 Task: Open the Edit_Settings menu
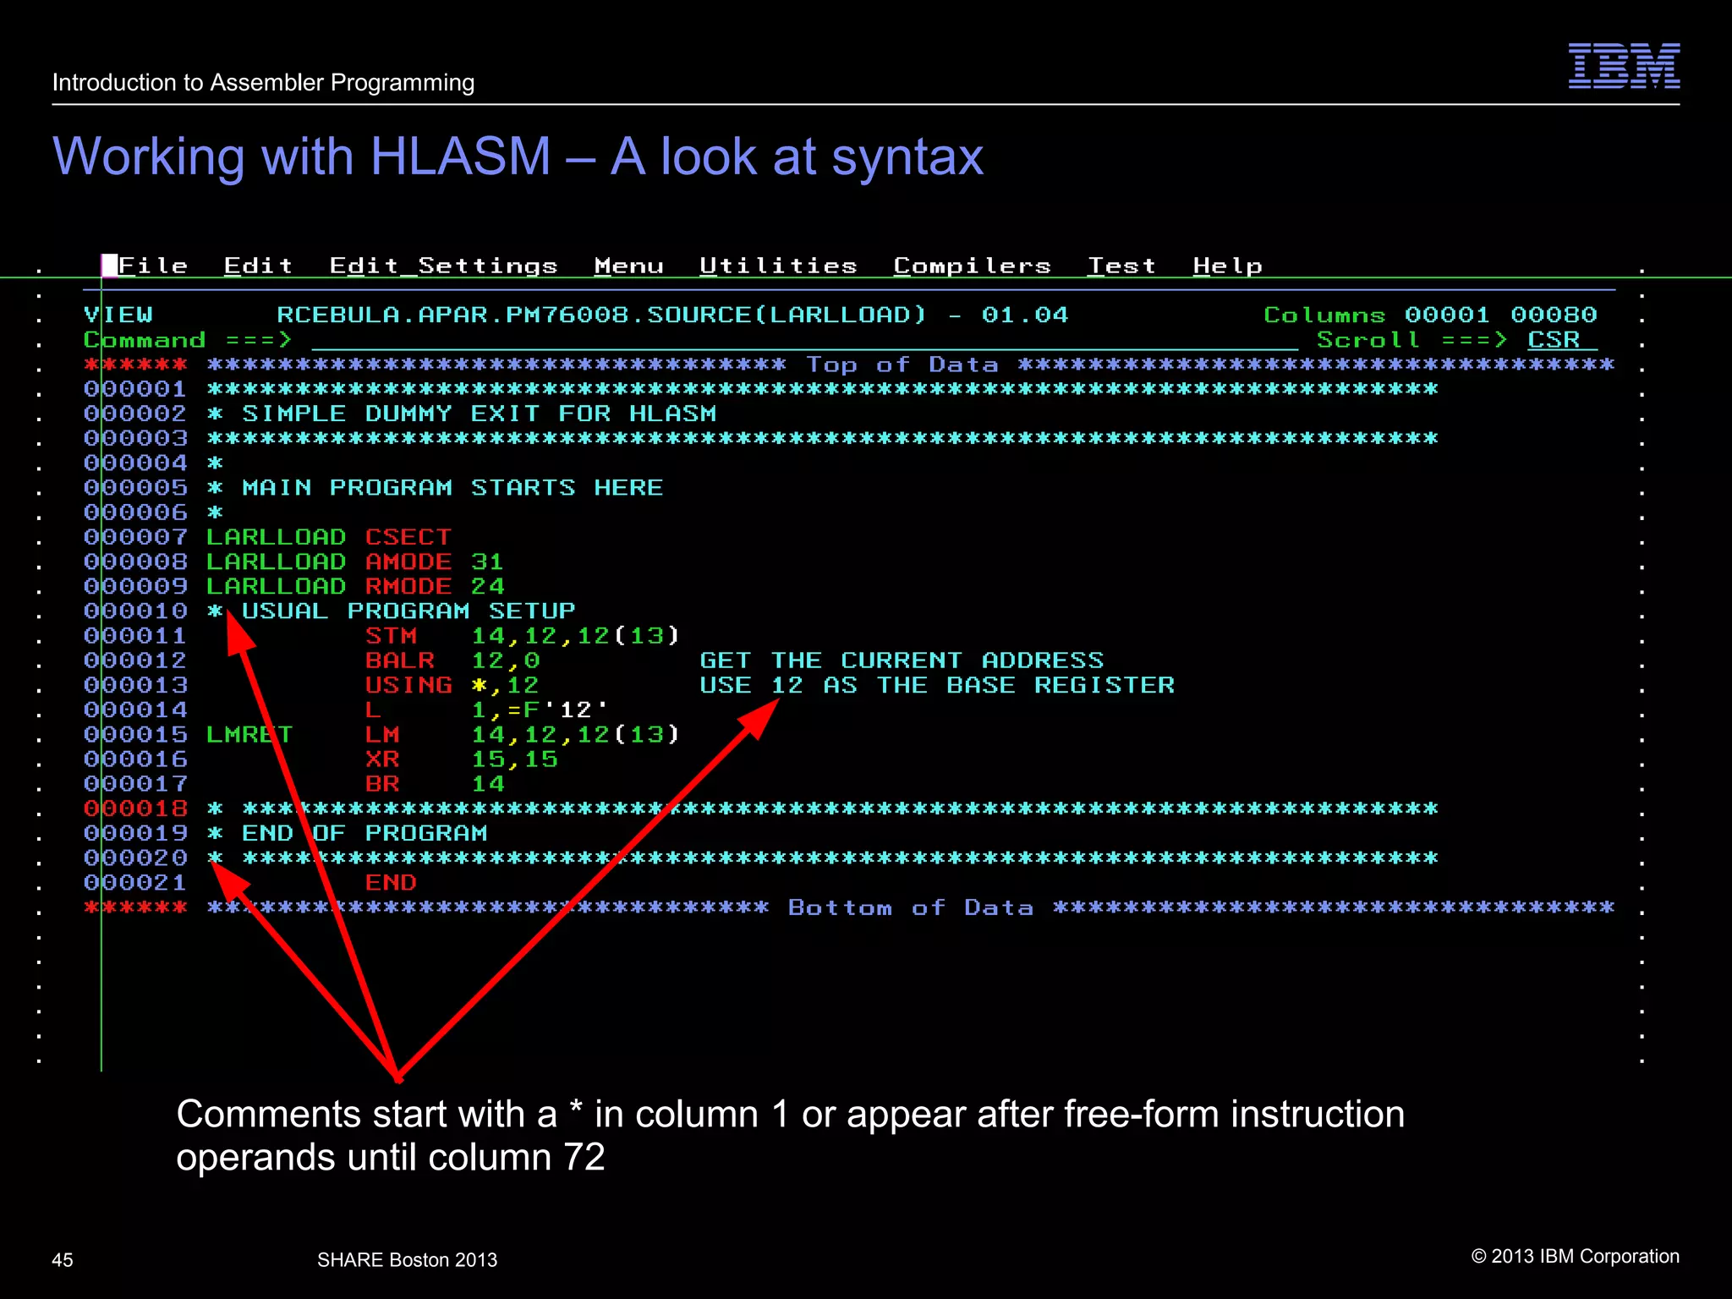(x=443, y=266)
